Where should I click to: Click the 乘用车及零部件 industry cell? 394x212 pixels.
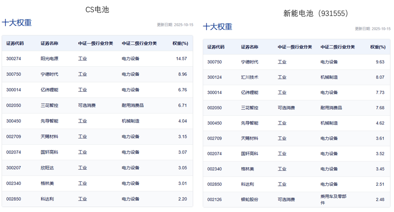pyautogui.click(x=333, y=200)
